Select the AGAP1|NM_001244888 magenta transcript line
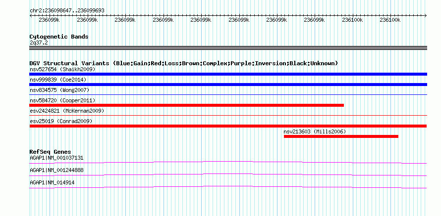 228,174
